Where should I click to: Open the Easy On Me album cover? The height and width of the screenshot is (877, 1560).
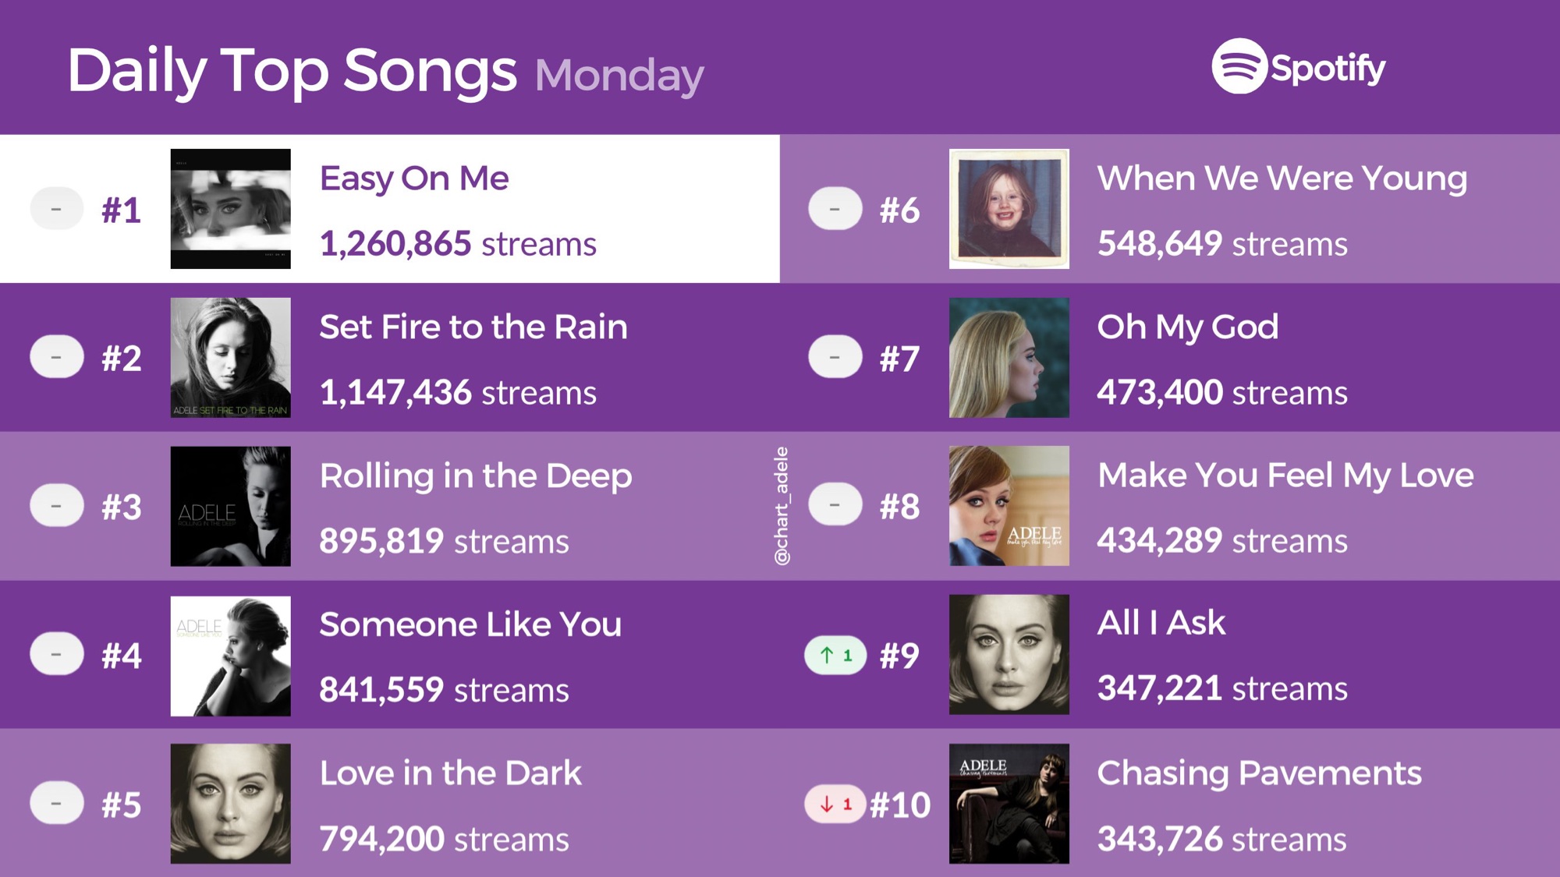coord(231,209)
